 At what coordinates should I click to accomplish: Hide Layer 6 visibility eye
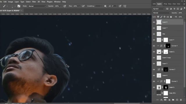(x=154, y=75)
